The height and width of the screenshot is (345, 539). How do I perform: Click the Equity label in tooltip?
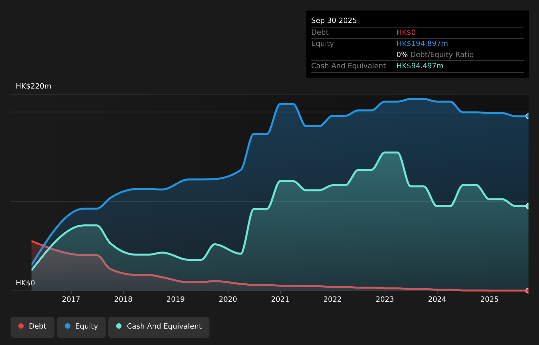tap(322, 44)
